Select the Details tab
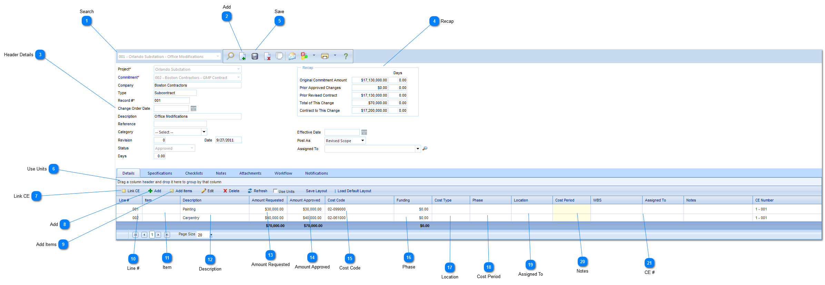The height and width of the screenshot is (285, 825). tap(128, 173)
